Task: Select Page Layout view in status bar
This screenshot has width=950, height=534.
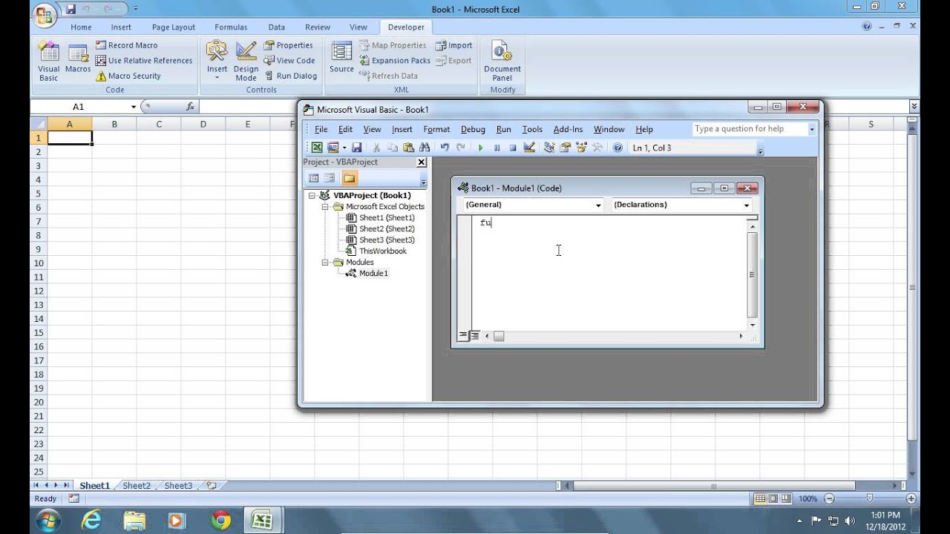Action: (x=773, y=499)
